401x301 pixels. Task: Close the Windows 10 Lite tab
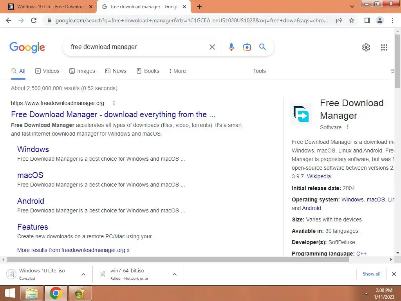[90, 7]
